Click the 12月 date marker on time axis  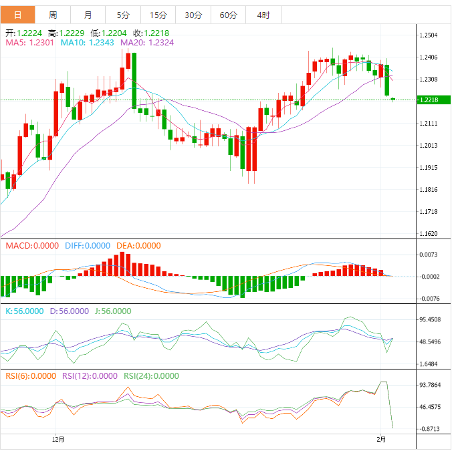pos(58,439)
